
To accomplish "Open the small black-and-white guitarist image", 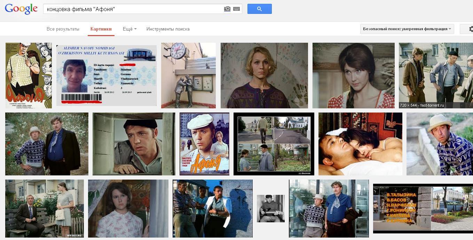I will point(271,208).
